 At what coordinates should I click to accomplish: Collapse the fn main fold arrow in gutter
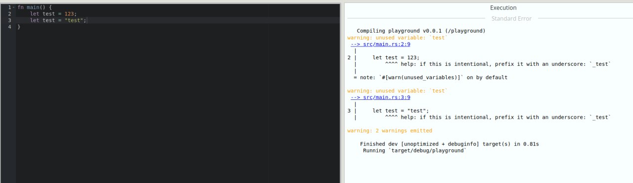[x=13, y=7]
